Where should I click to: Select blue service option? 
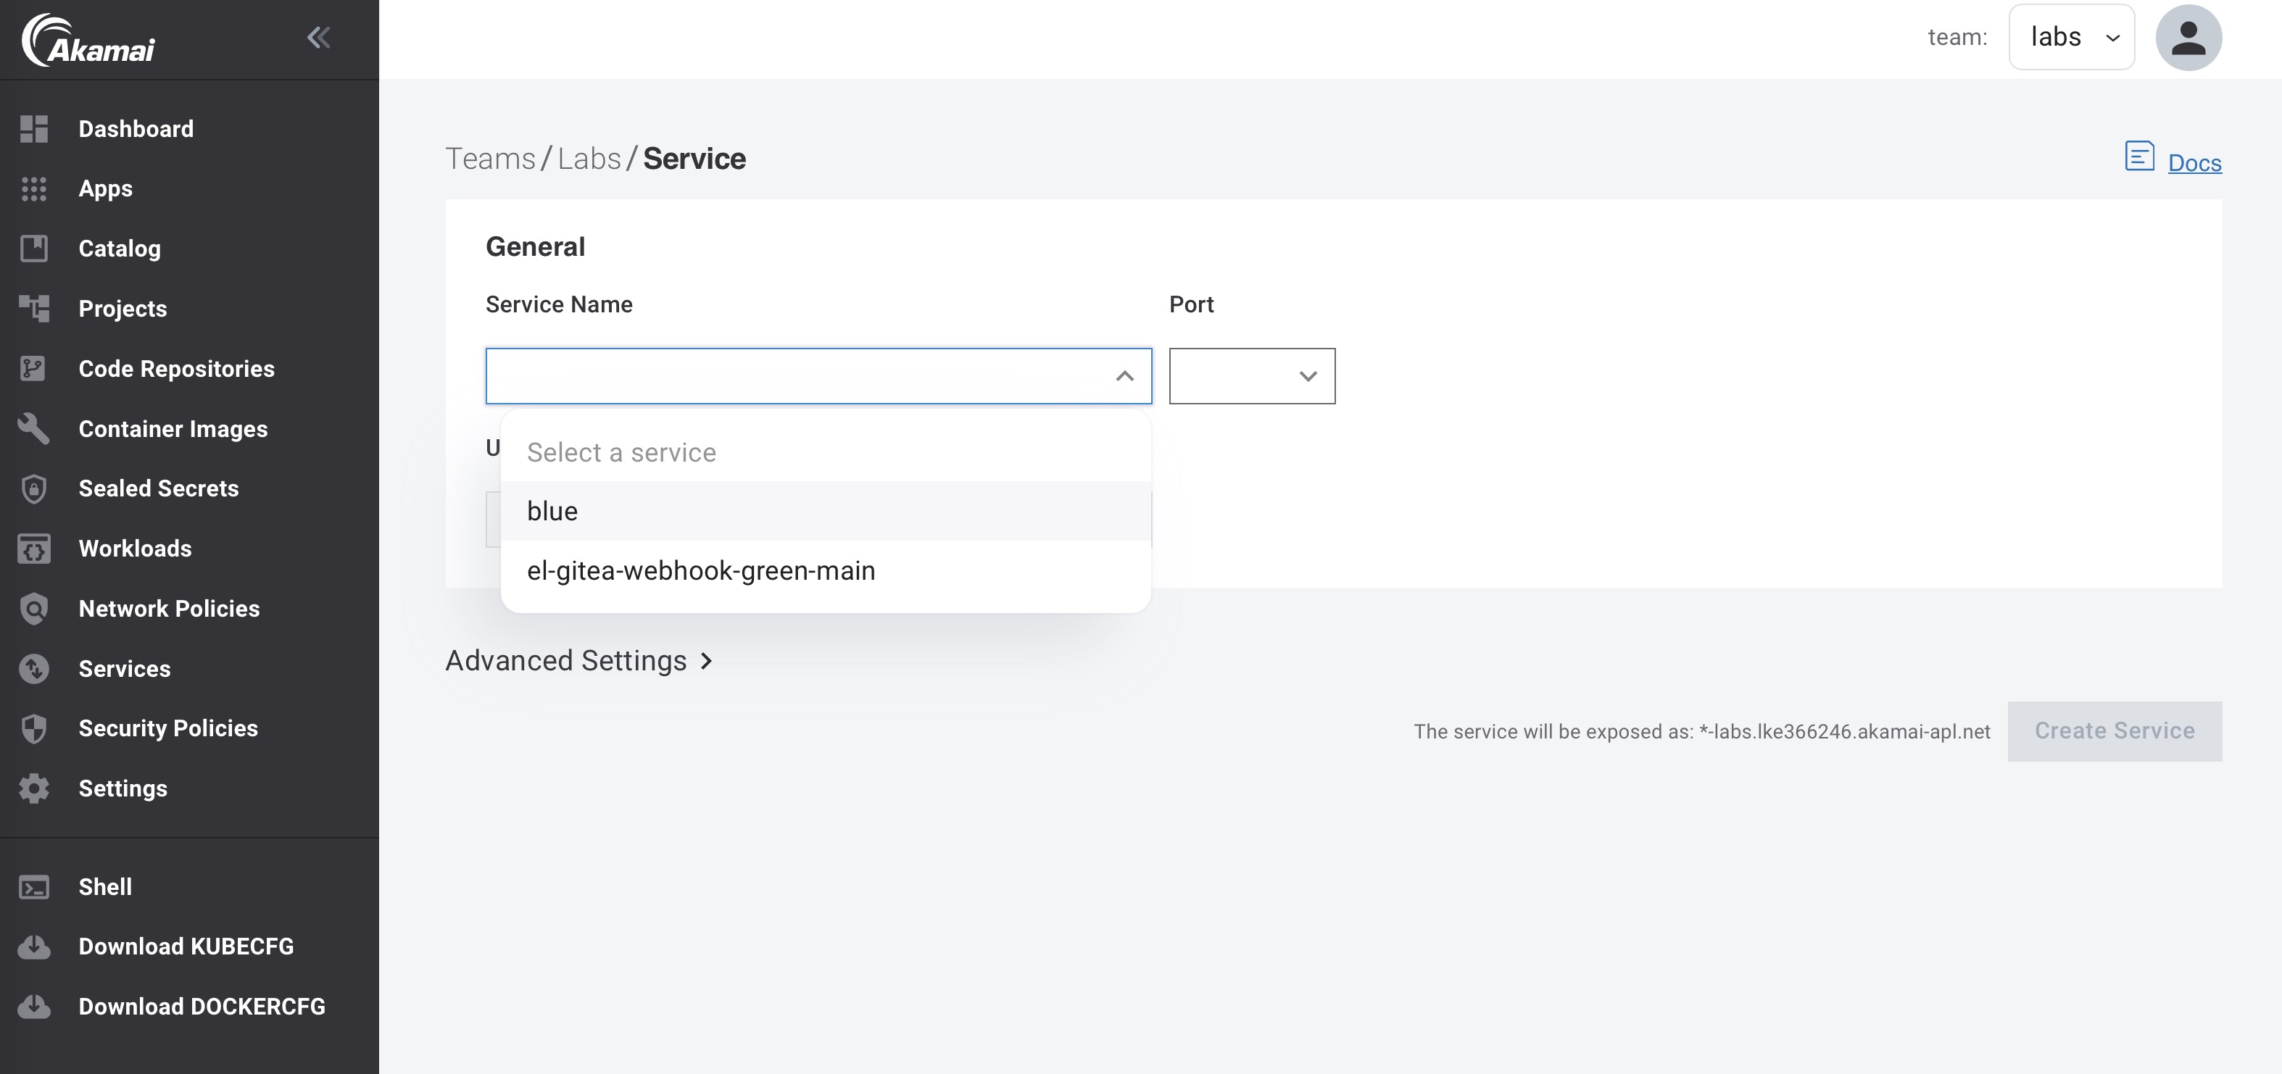click(824, 511)
